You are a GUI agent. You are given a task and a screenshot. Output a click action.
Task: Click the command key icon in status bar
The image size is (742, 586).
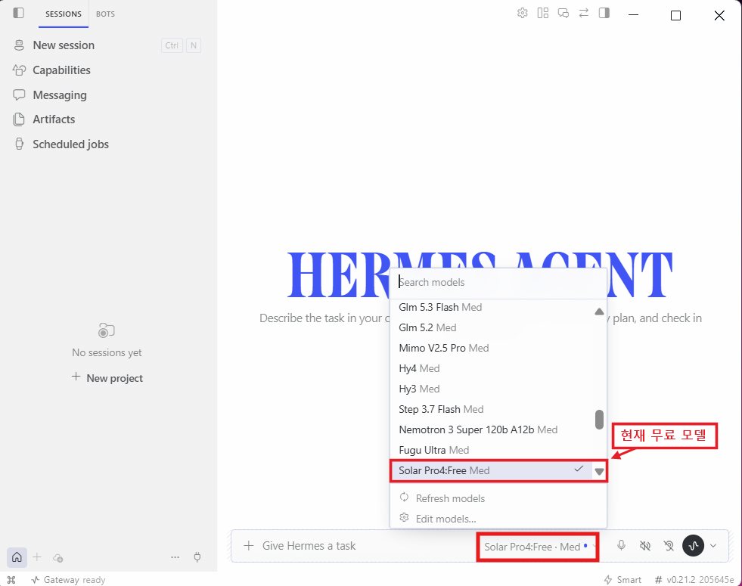click(x=11, y=580)
